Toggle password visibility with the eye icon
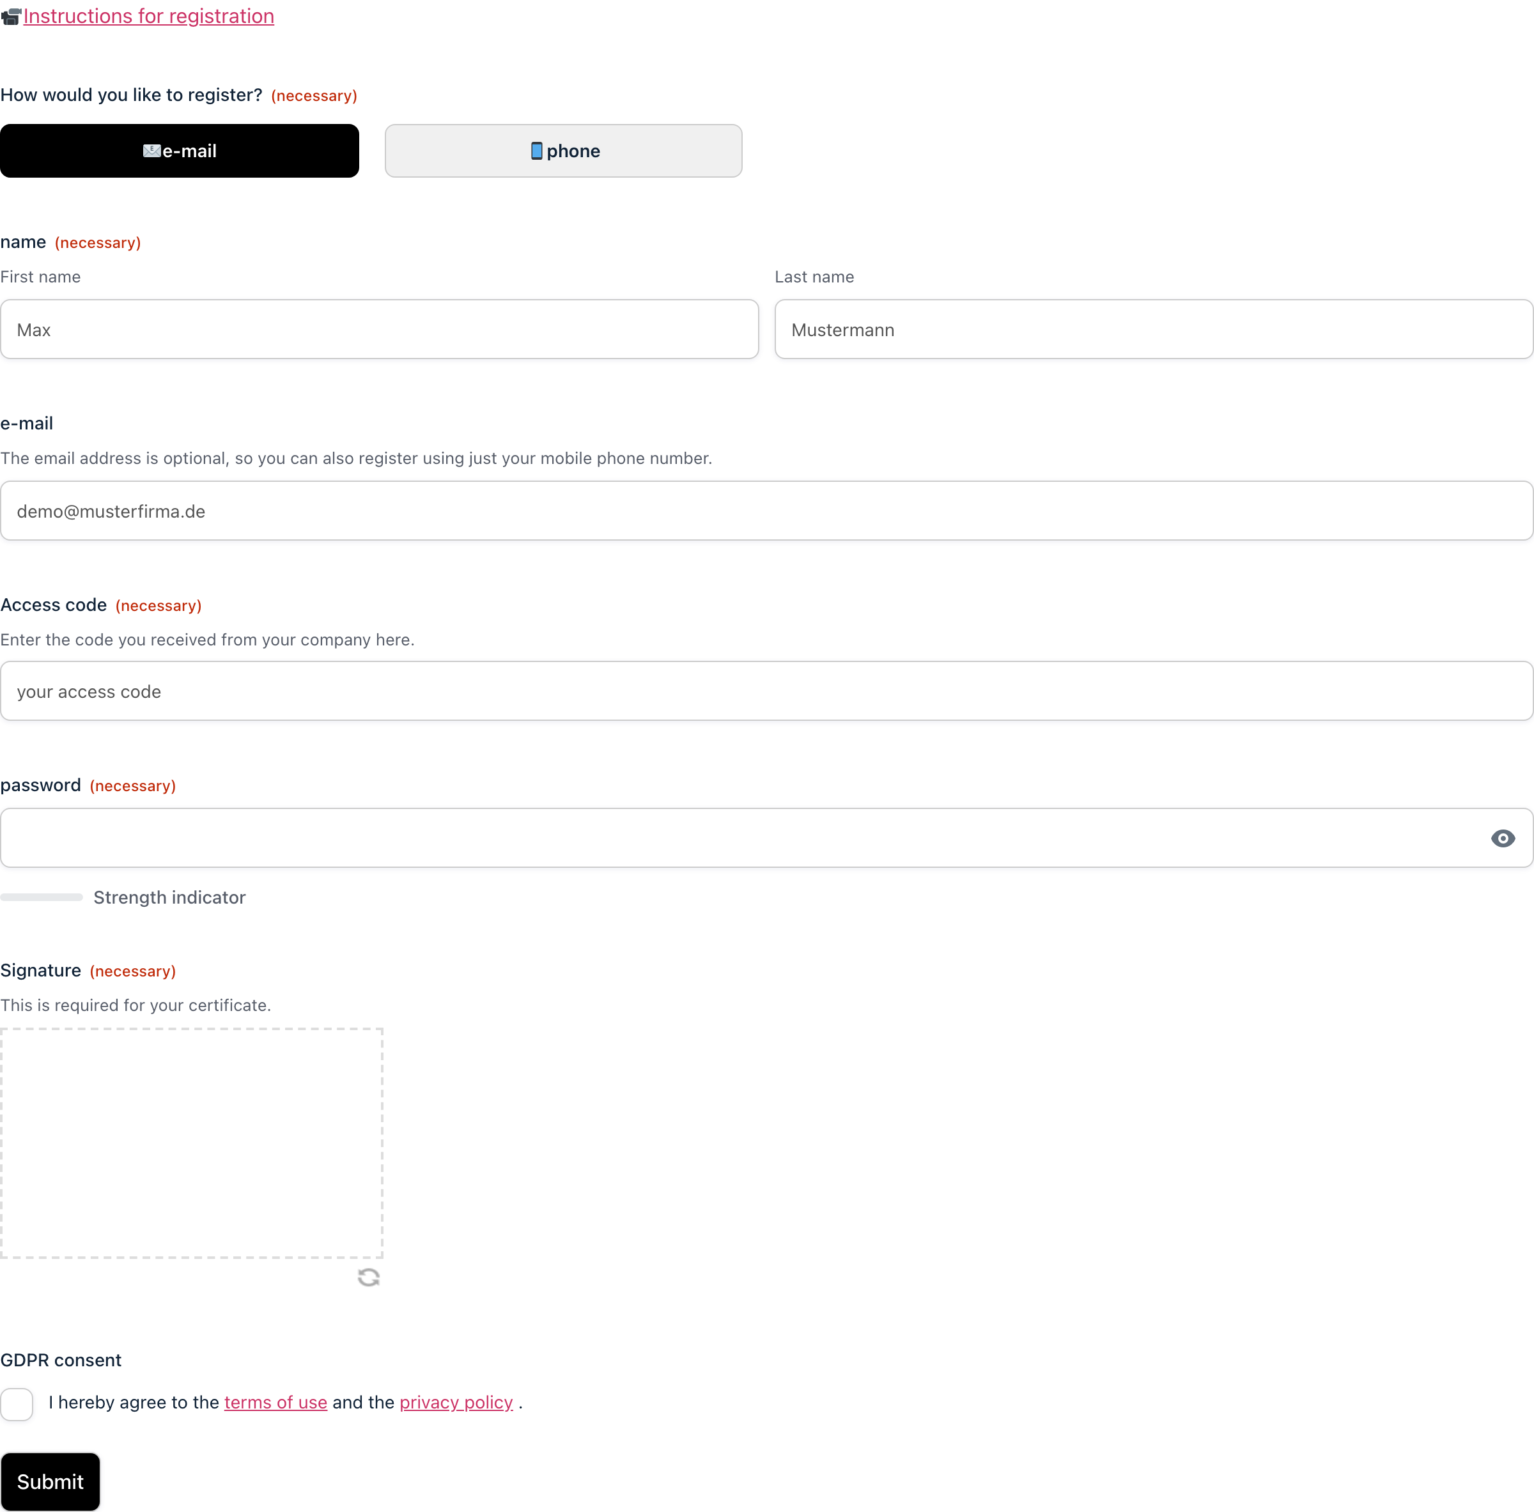This screenshot has height=1512, width=1534. click(1503, 839)
